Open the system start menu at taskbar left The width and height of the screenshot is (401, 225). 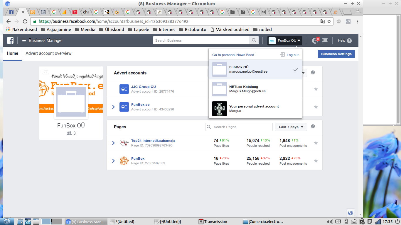pyautogui.click(x=7, y=221)
